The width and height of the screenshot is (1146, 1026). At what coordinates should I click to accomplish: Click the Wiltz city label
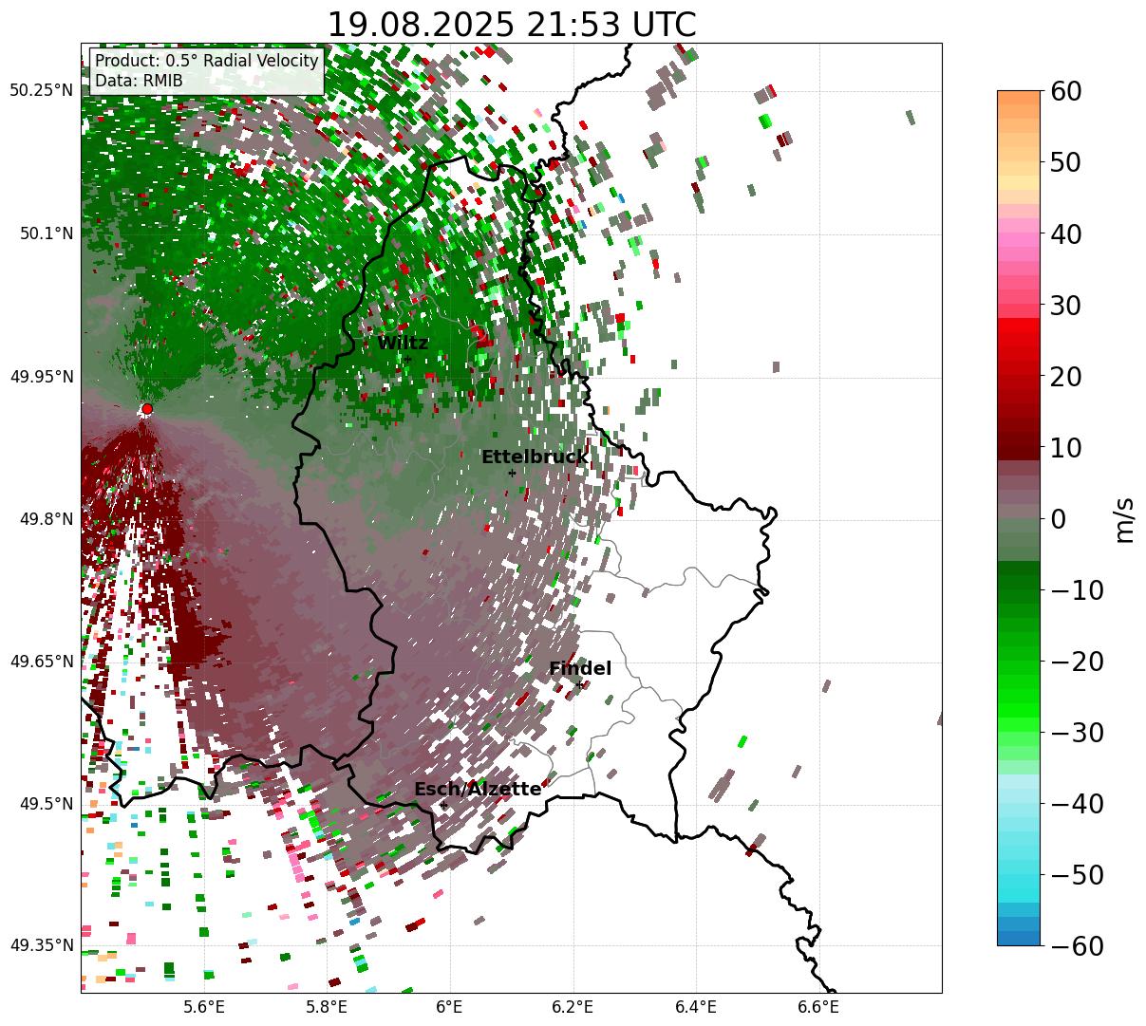[x=403, y=343]
